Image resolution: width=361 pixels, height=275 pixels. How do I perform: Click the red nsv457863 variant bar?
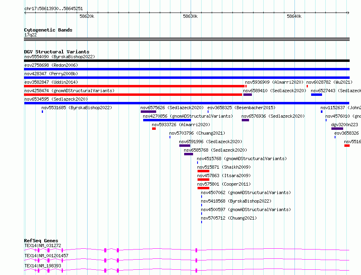point(203,180)
